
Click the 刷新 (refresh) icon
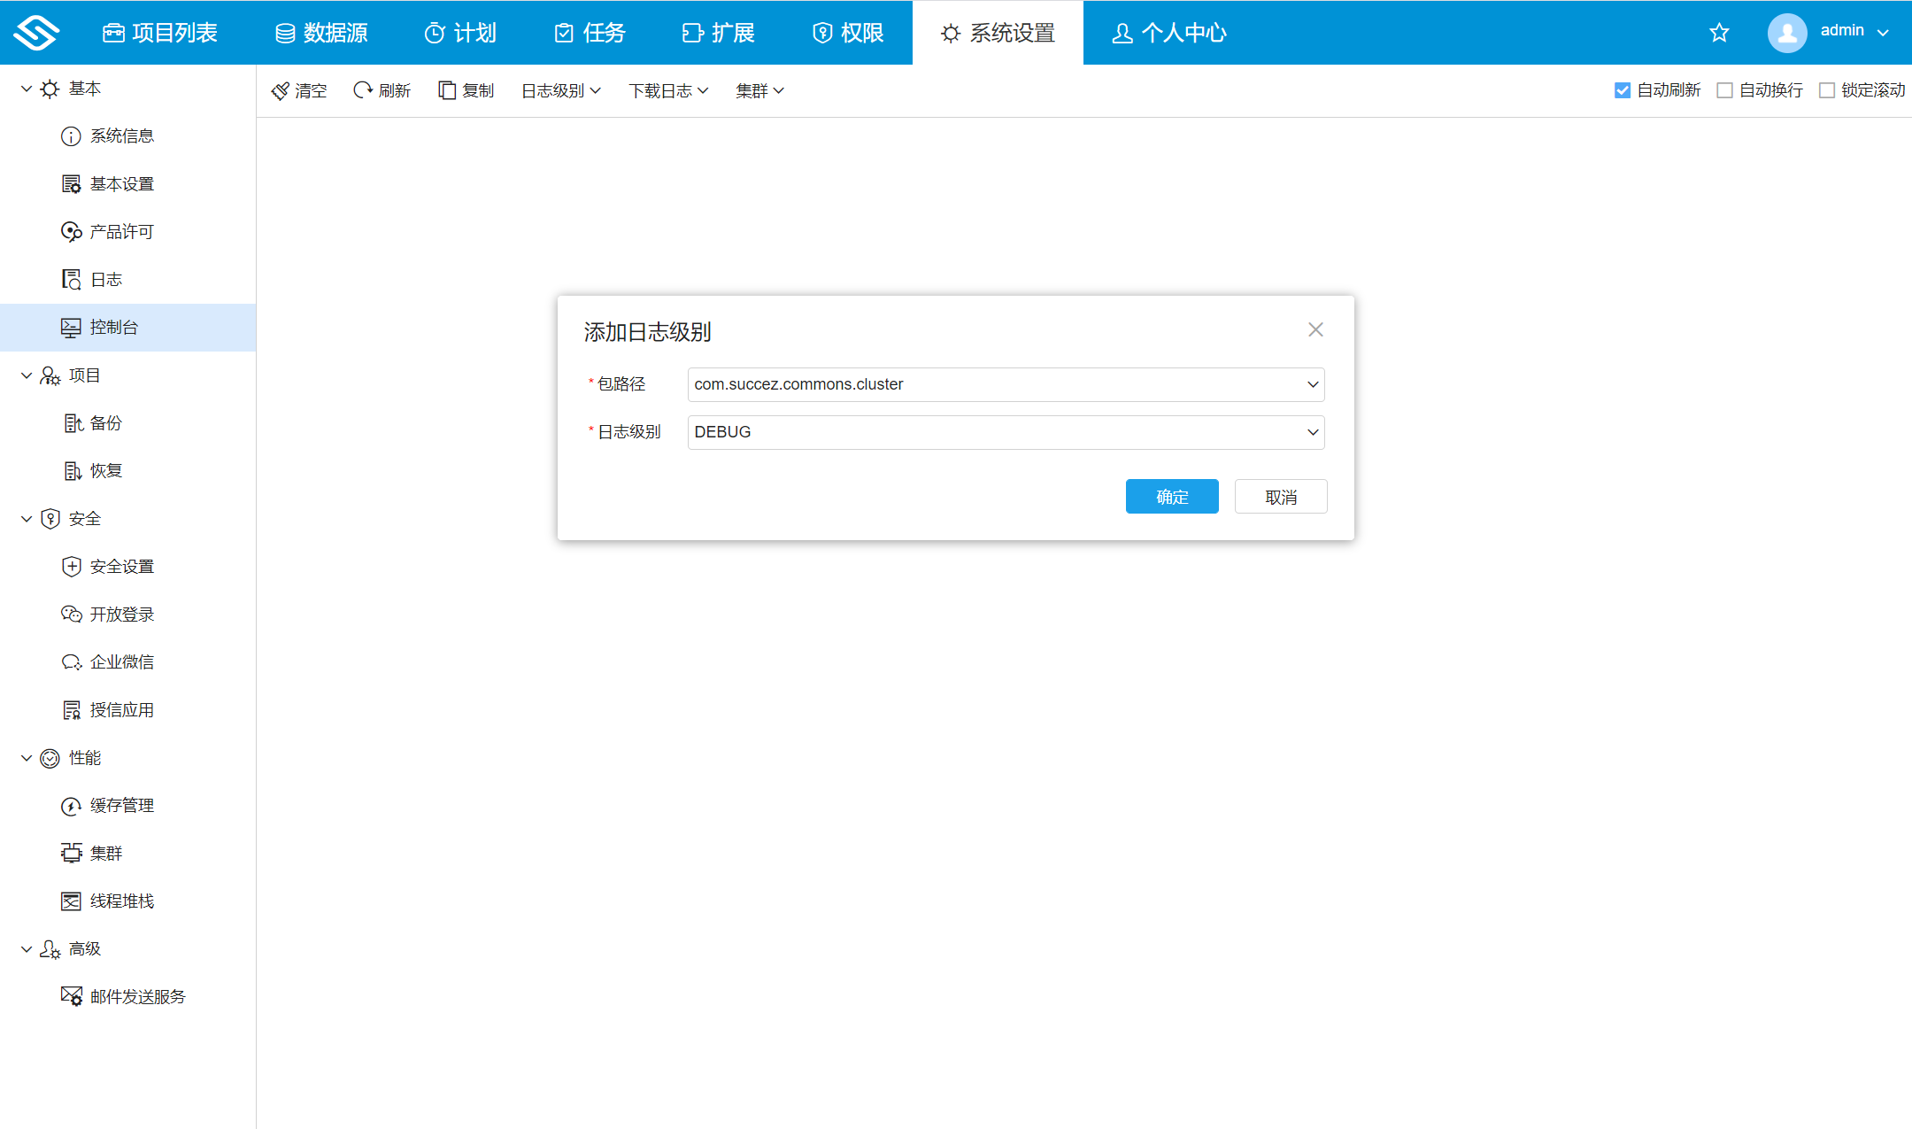click(363, 89)
